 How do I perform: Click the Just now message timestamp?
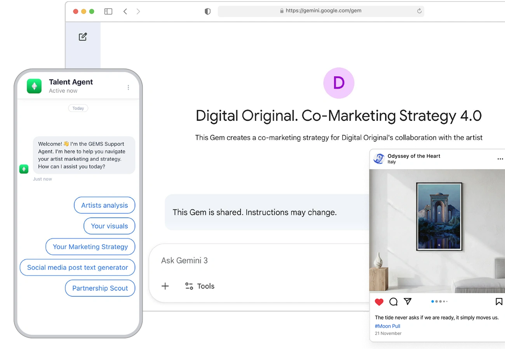tap(42, 179)
